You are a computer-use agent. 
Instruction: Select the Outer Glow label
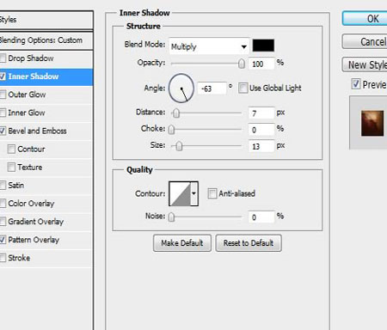click(x=27, y=95)
